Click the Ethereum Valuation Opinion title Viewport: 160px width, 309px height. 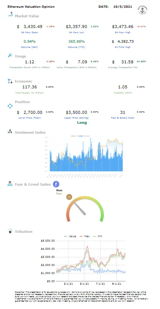(x=31, y=7)
